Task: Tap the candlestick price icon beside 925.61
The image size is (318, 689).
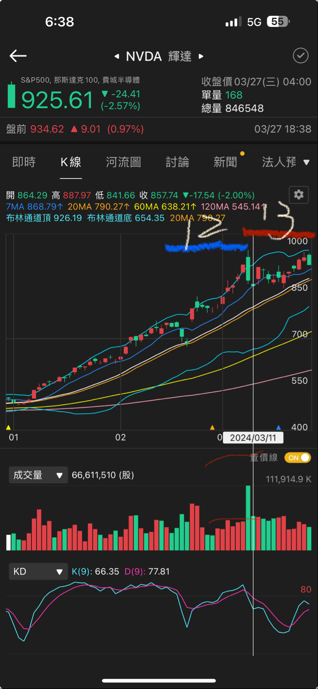Action: [11, 95]
